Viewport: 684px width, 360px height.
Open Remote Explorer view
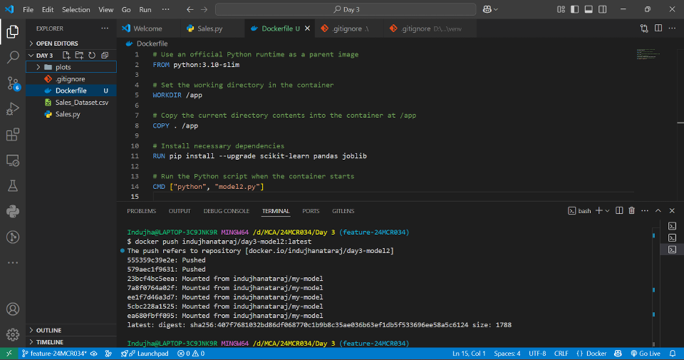coord(12,161)
